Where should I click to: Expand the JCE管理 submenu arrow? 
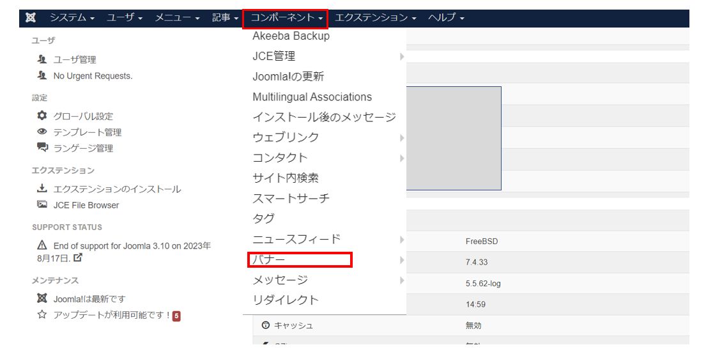point(402,56)
